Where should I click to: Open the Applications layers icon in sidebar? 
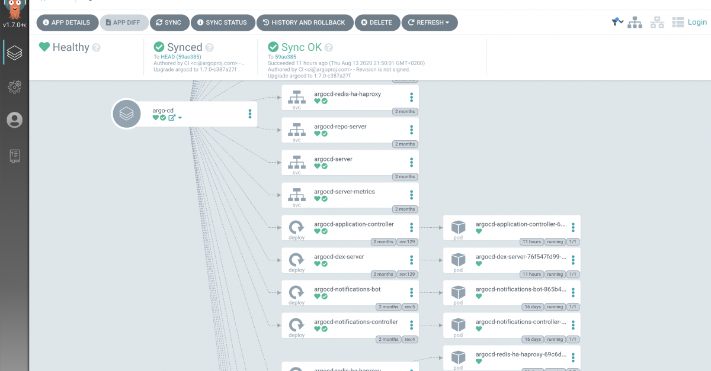[x=15, y=54]
